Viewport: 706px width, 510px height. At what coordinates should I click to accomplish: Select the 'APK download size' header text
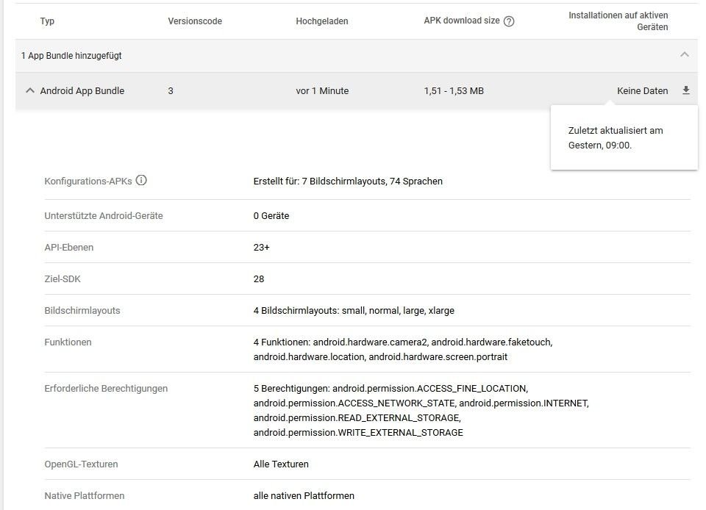pyautogui.click(x=462, y=21)
